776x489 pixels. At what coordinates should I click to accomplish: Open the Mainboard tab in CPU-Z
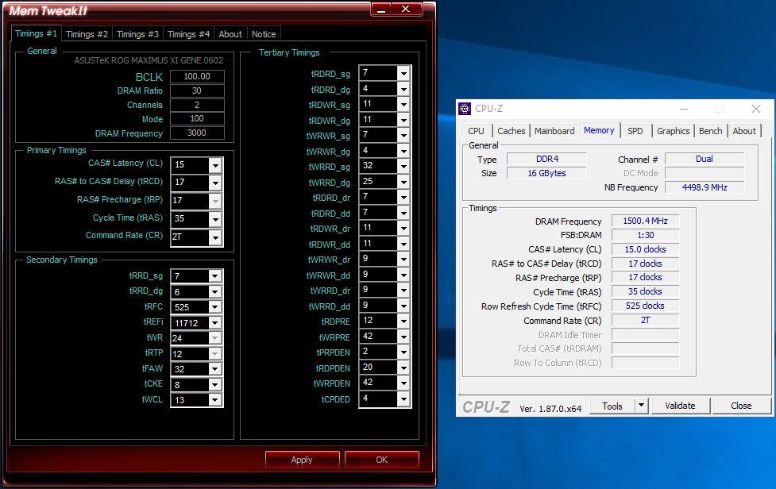pos(554,131)
